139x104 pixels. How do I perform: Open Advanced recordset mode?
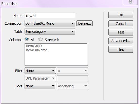[121, 41]
